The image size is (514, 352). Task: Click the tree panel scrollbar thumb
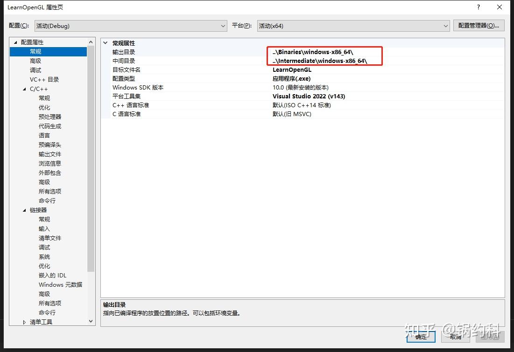click(91, 159)
